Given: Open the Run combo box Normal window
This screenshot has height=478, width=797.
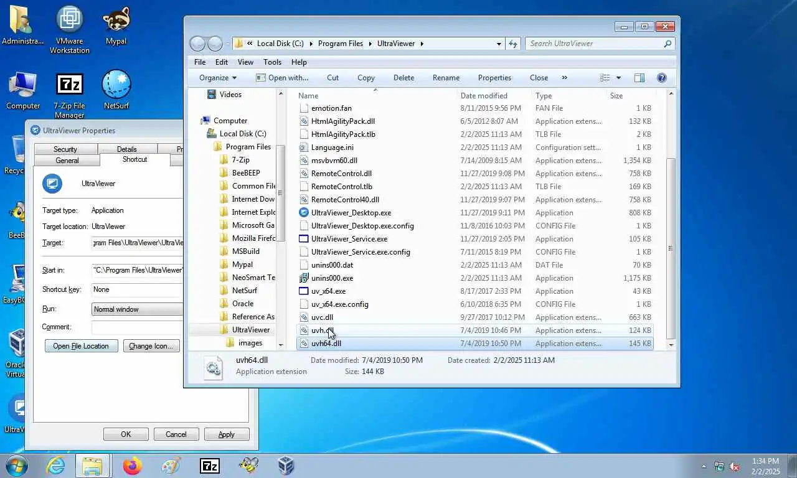Looking at the screenshot, I should click(137, 309).
